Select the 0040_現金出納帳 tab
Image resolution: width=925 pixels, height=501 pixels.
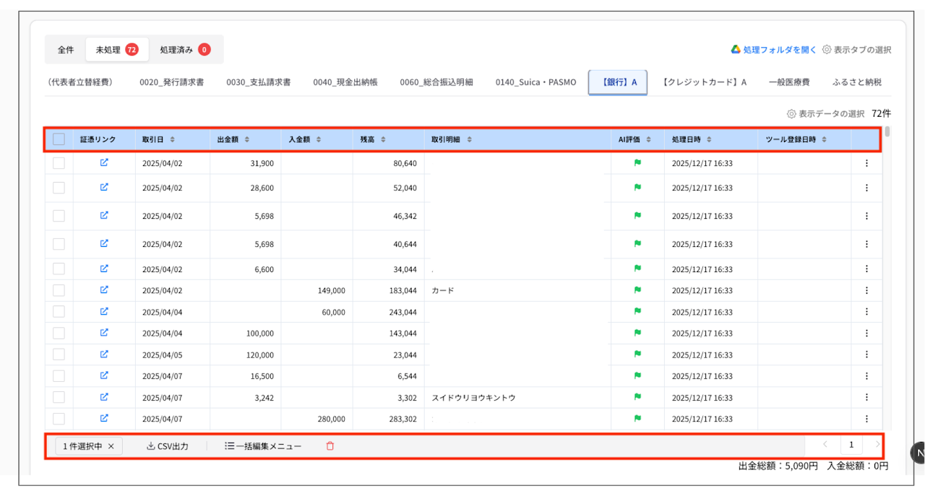(x=345, y=82)
